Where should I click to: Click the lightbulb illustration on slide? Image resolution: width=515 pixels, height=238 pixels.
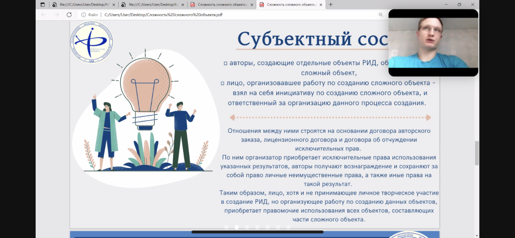[145, 90]
